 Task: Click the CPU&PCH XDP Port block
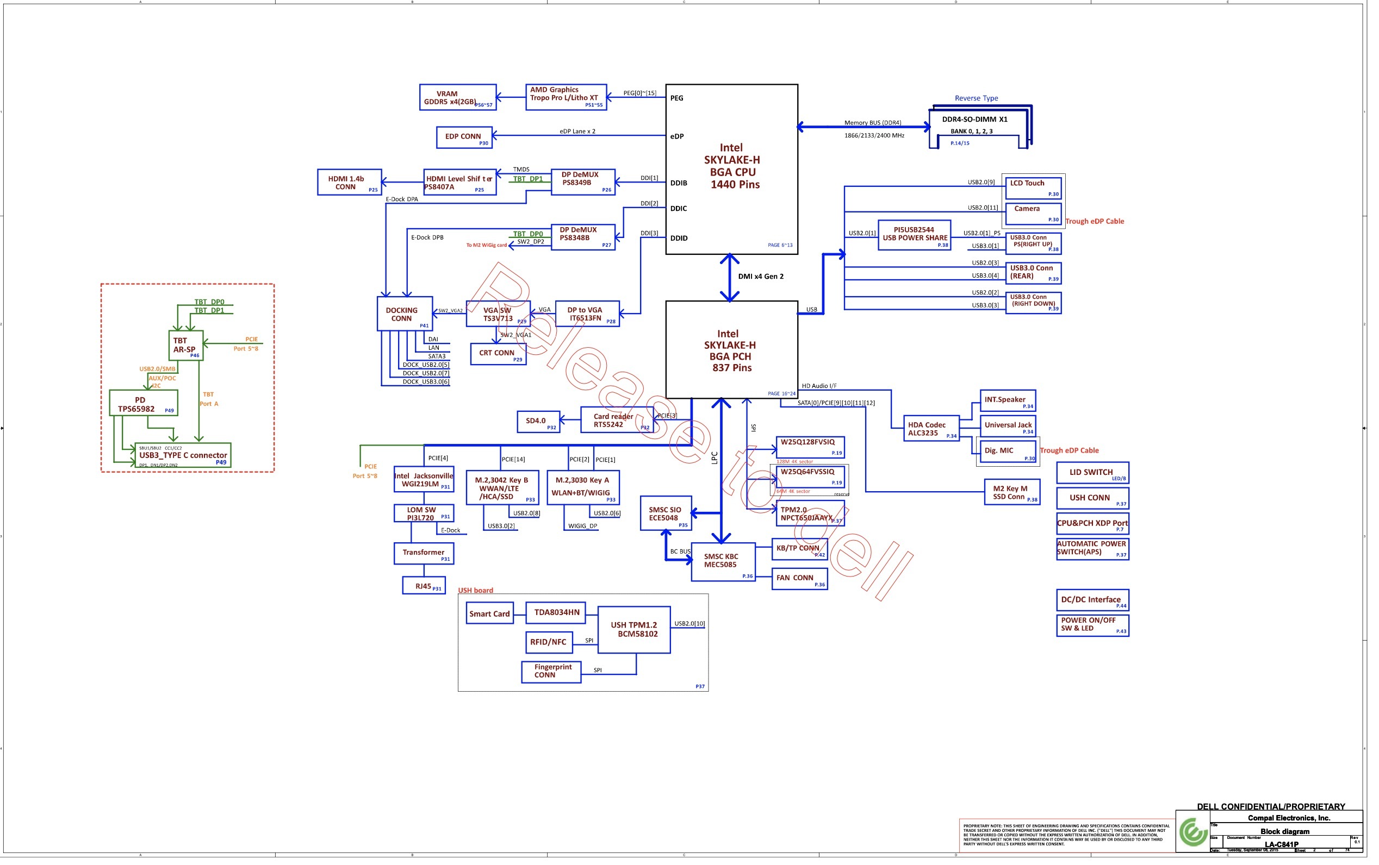coord(1092,524)
